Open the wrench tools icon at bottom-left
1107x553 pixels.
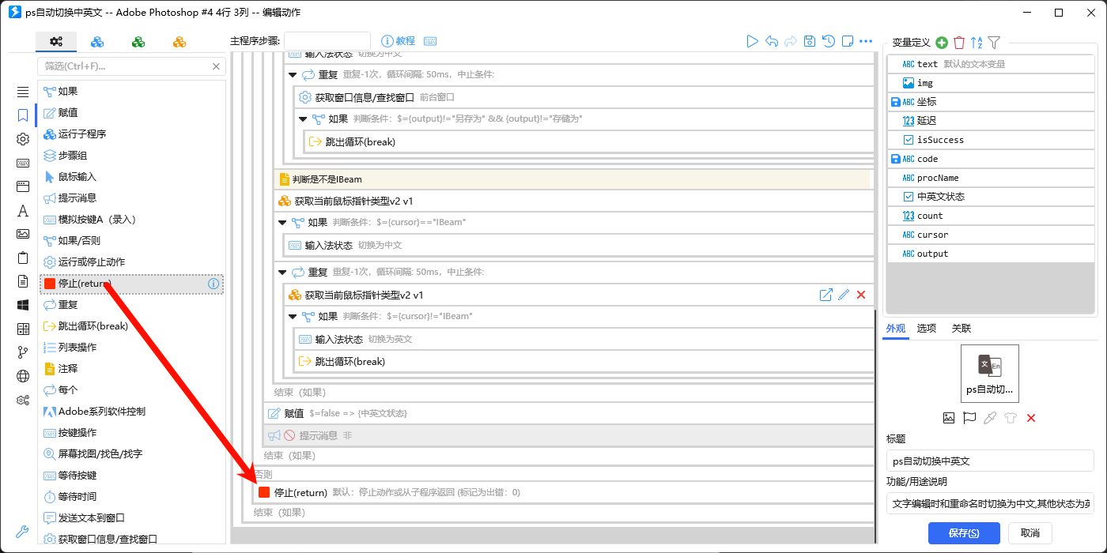[x=22, y=532]
